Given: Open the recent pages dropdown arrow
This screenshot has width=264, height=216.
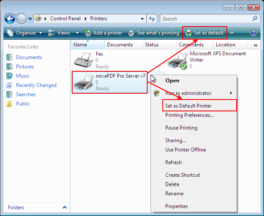Looking at the screenshot, I should [x=30, y=19].
